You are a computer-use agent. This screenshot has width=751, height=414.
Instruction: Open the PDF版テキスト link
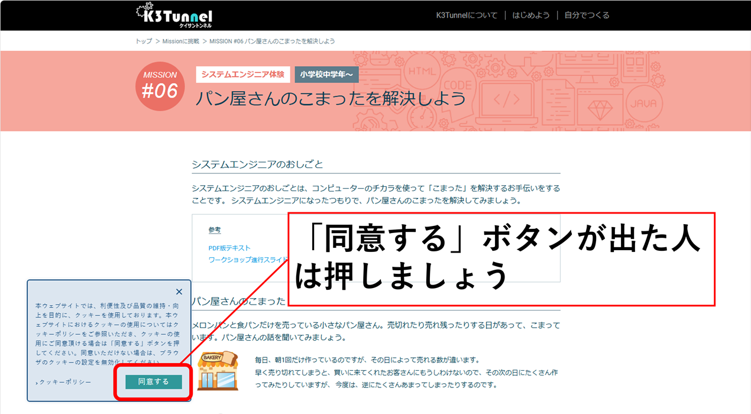[229, 248]
